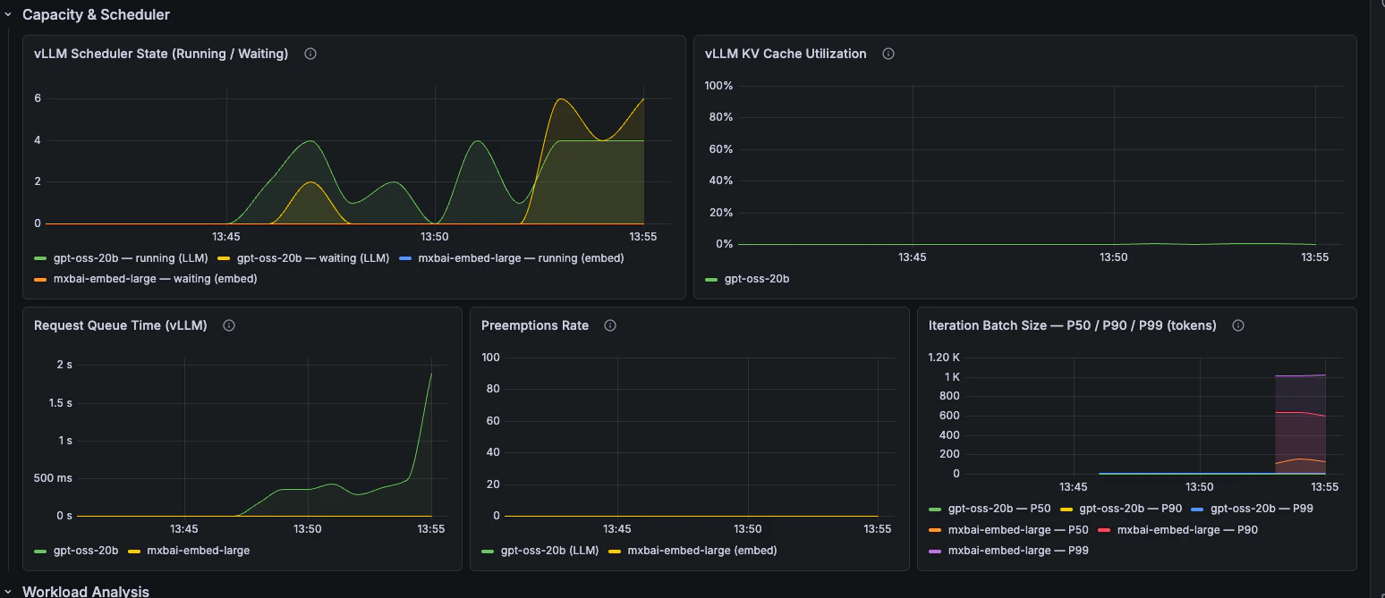Open the Request Queue Time (vLLM) panel title
Image resolution: width=1385 pixels, height=598 pixels.
tap(121, 325)
